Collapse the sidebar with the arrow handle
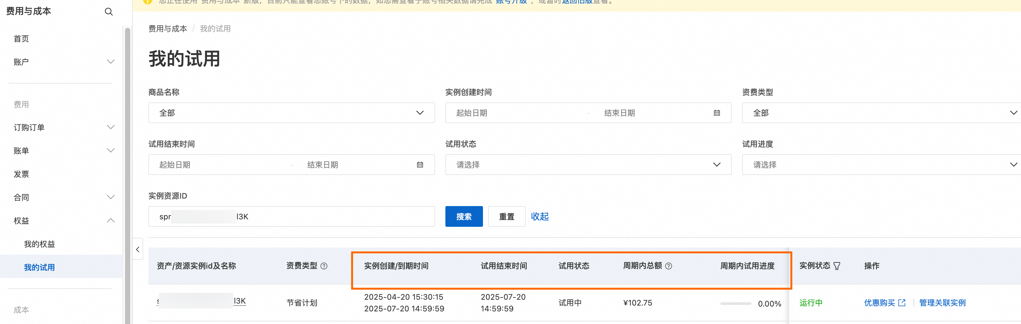The width and height of the screenshot is (1021, 324). [x=138, y=249]
